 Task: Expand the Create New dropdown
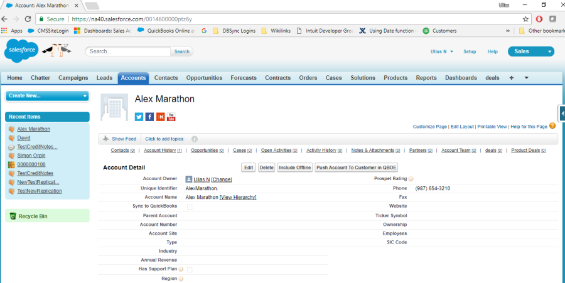[x=47, y=95]
